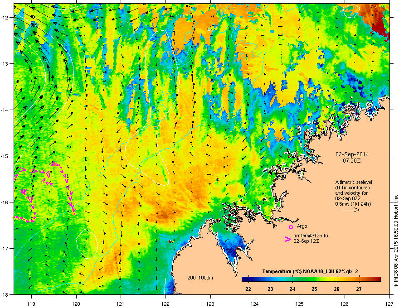Click the 'Altimetric sealevel' legend line
Image resolution: width=399 pixels, height=308 pixels.
coord(354,182)
